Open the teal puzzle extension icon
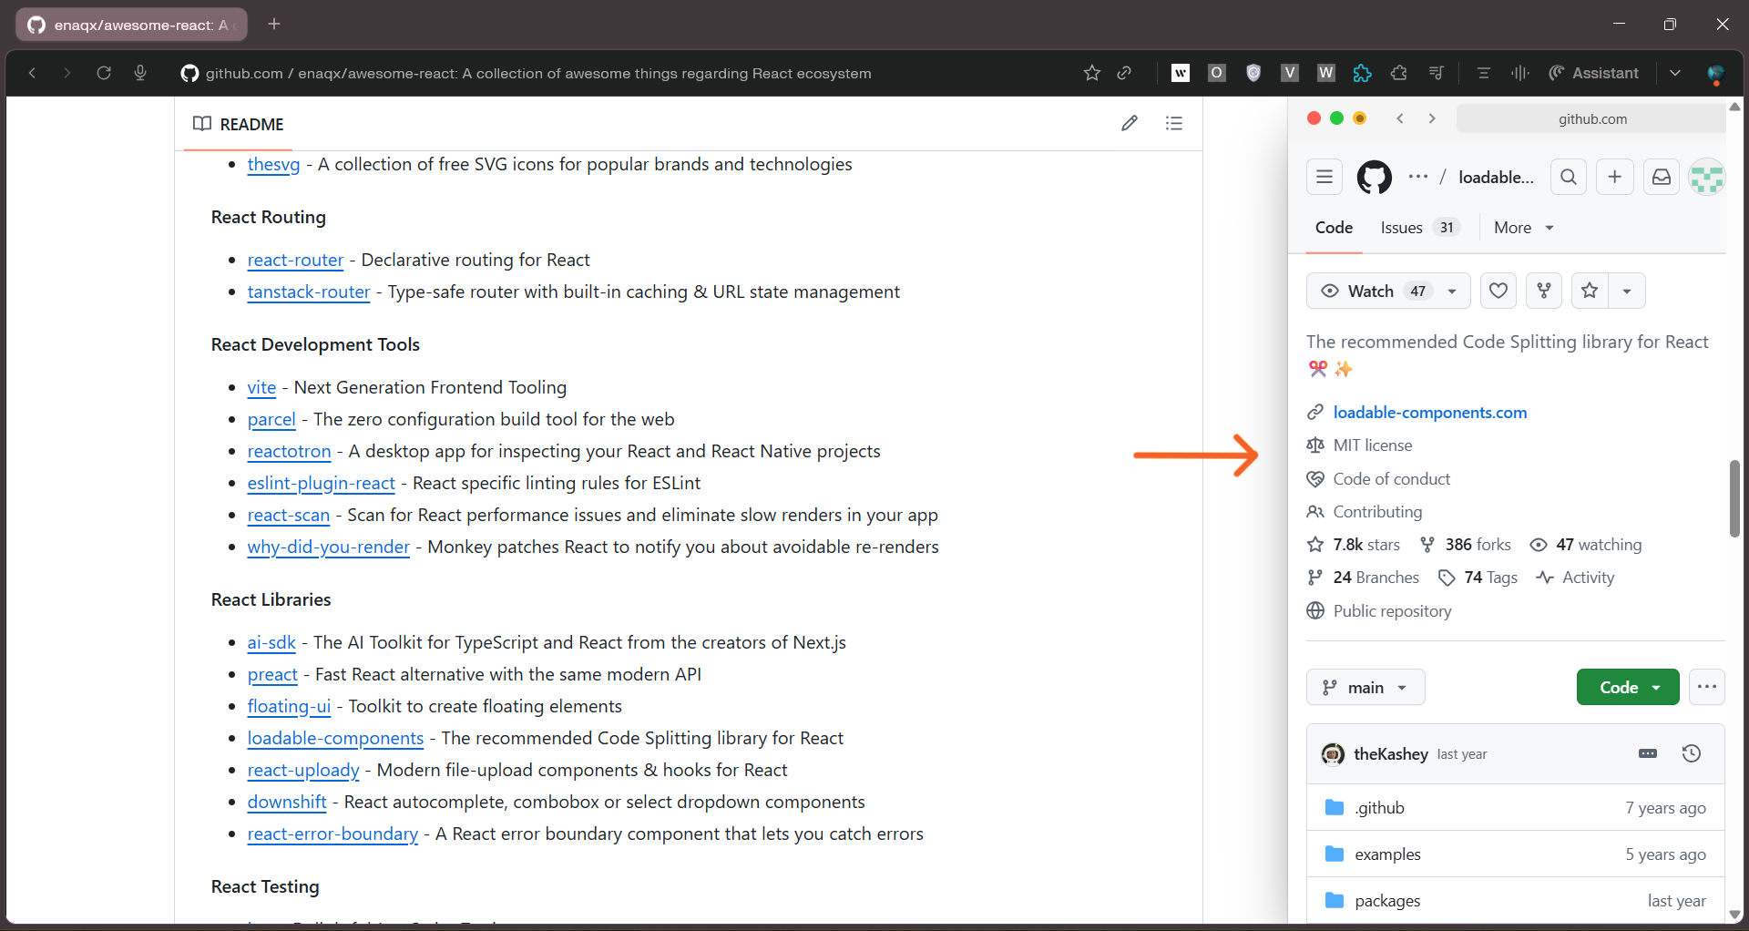Image resolution: width=1749 pixels, height=931 pixels. click(1363, 73)
